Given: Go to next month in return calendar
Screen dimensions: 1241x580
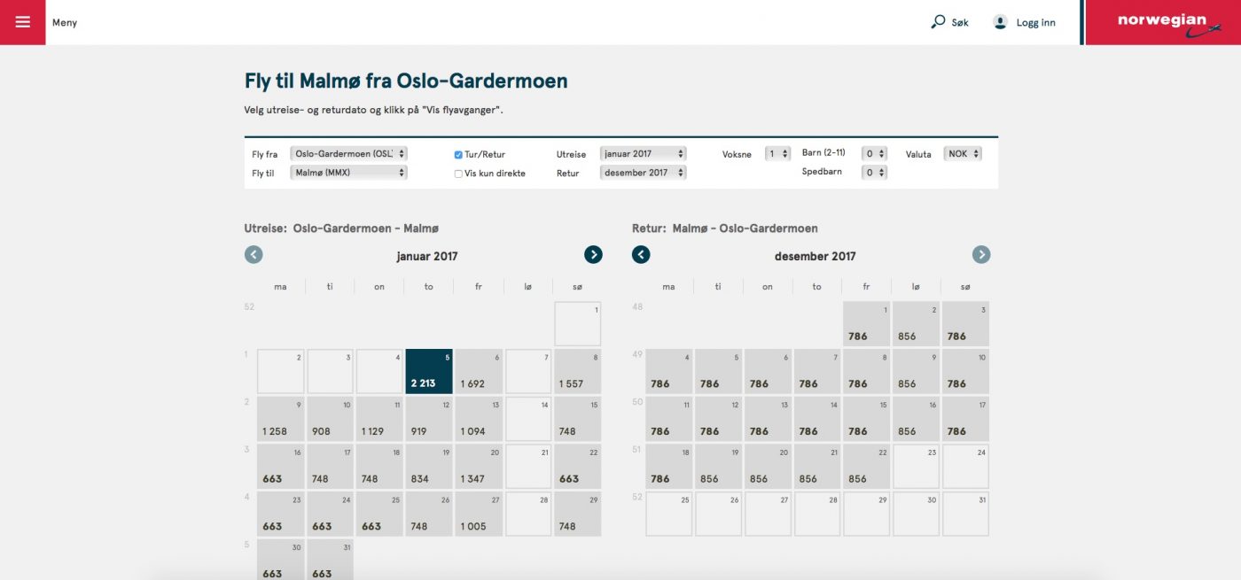Looking at the screenshot, I should coord(980,255).
